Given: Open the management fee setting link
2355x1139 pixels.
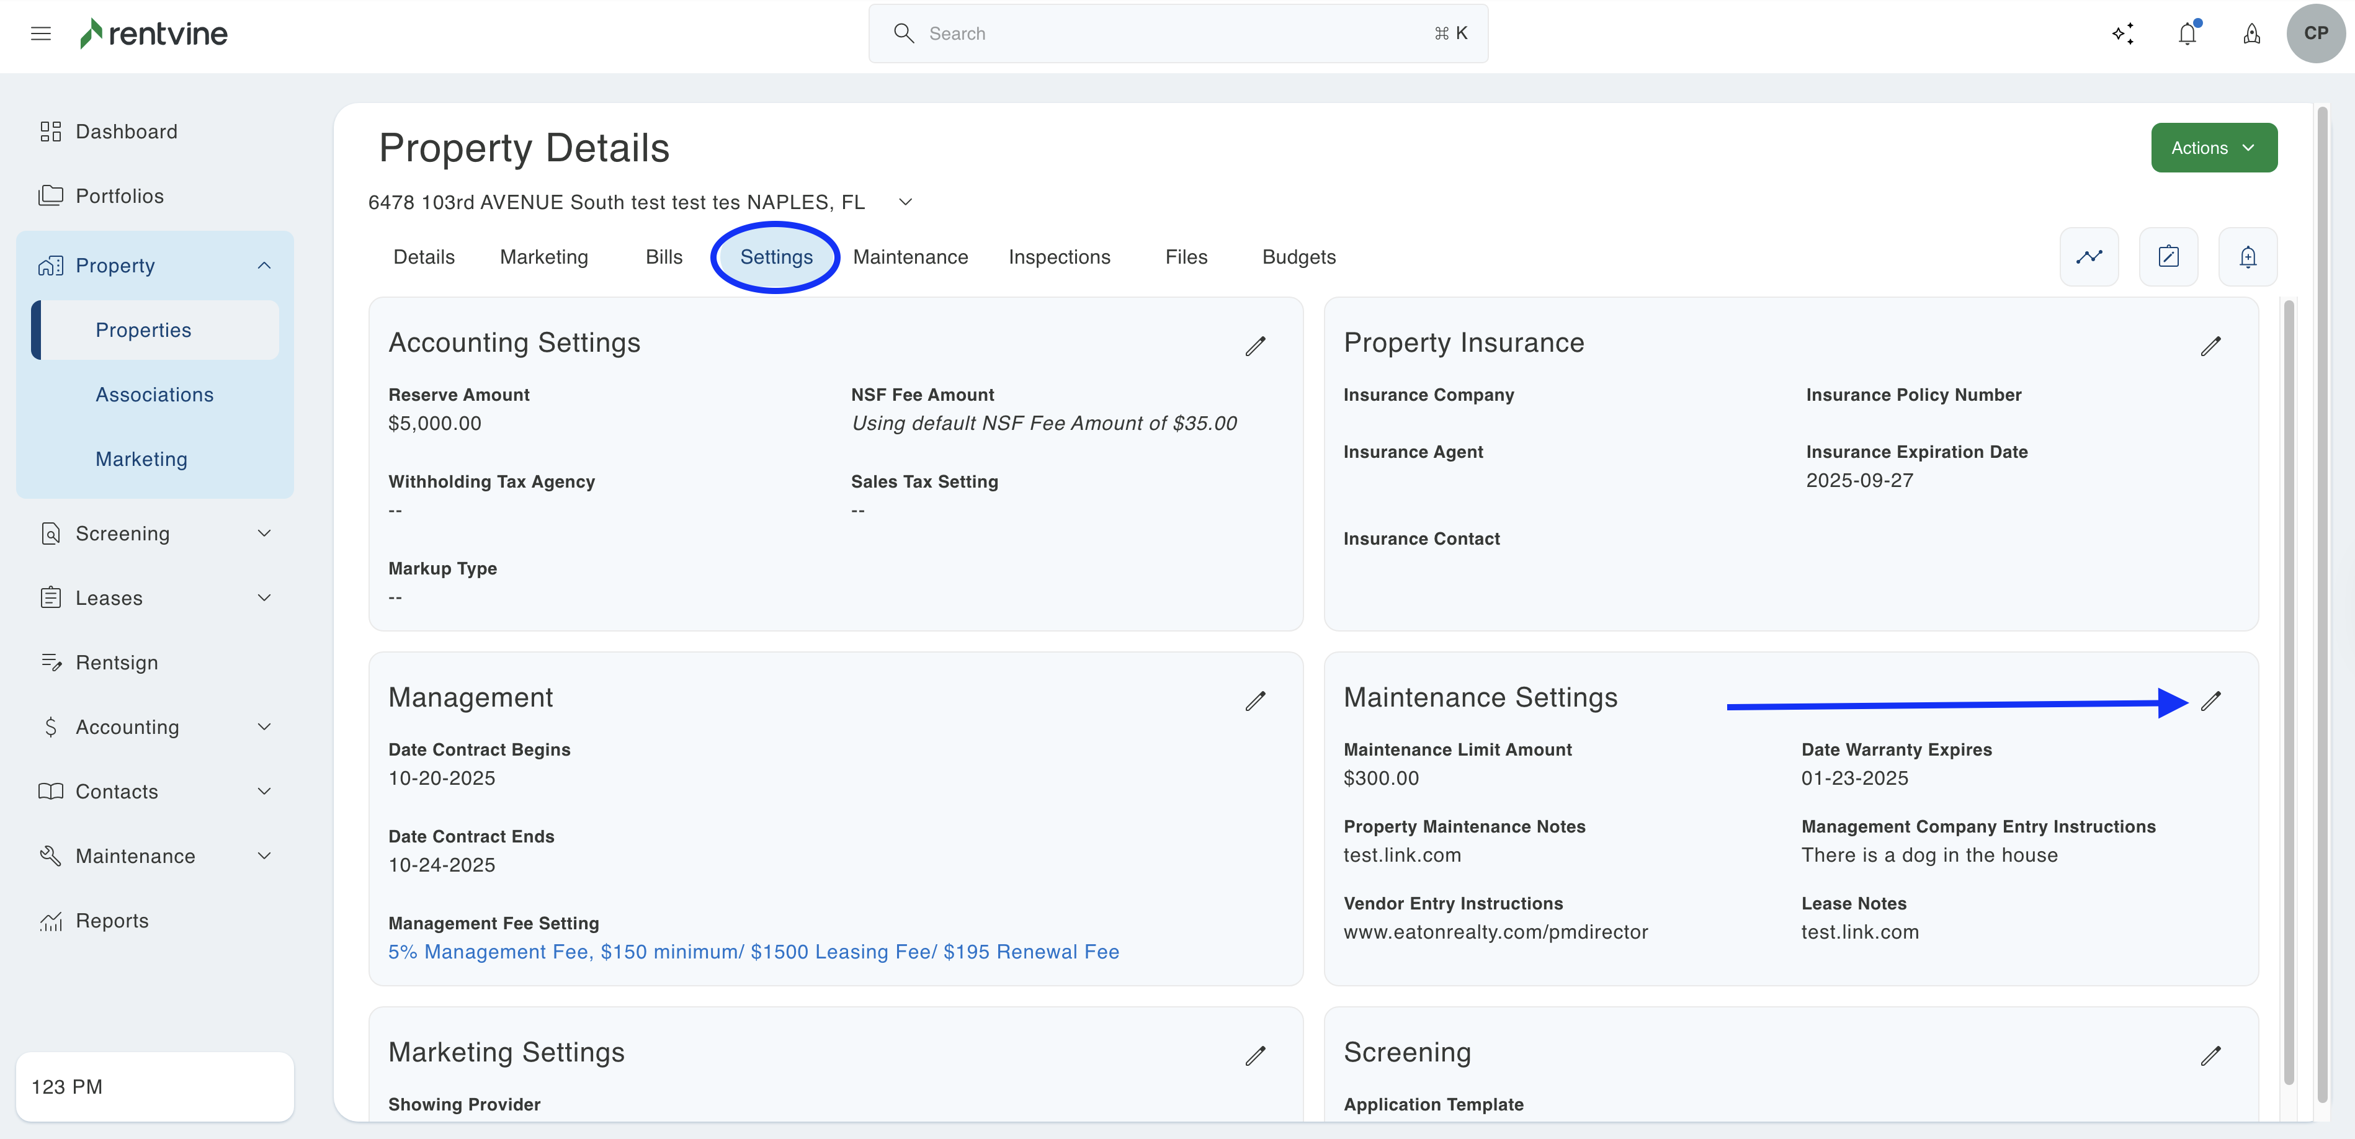Looking at the screenshot, I should click(753, 952).
